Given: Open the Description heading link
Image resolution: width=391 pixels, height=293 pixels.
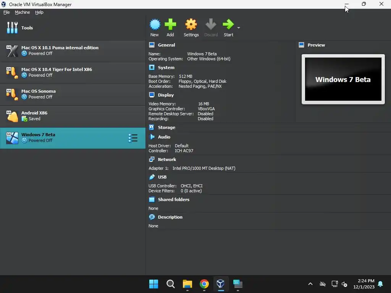Looking at the screenshot, I should (x=170, y=217).
